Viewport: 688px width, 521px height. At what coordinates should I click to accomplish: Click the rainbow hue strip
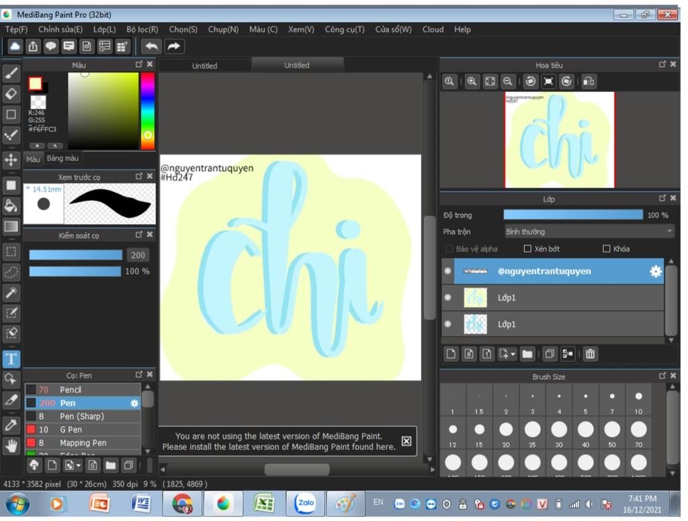pos(148,111)
